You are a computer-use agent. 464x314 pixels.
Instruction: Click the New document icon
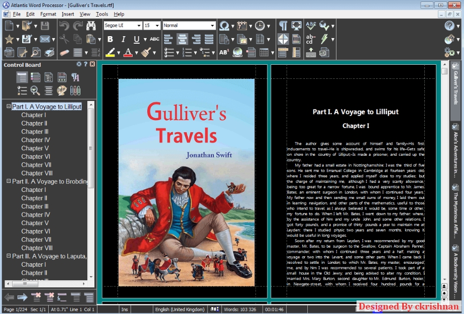9,26
